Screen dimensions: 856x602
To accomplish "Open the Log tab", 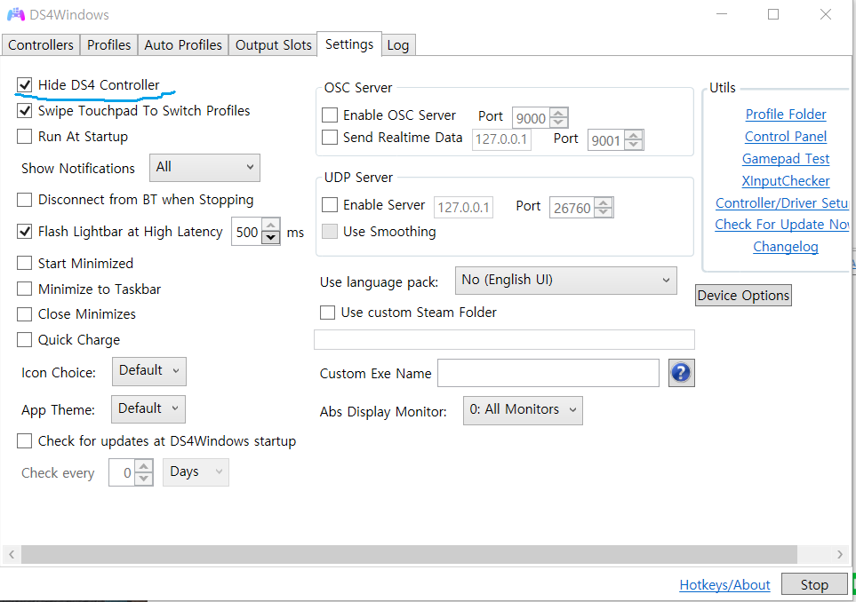I will [x=398, y=45].
